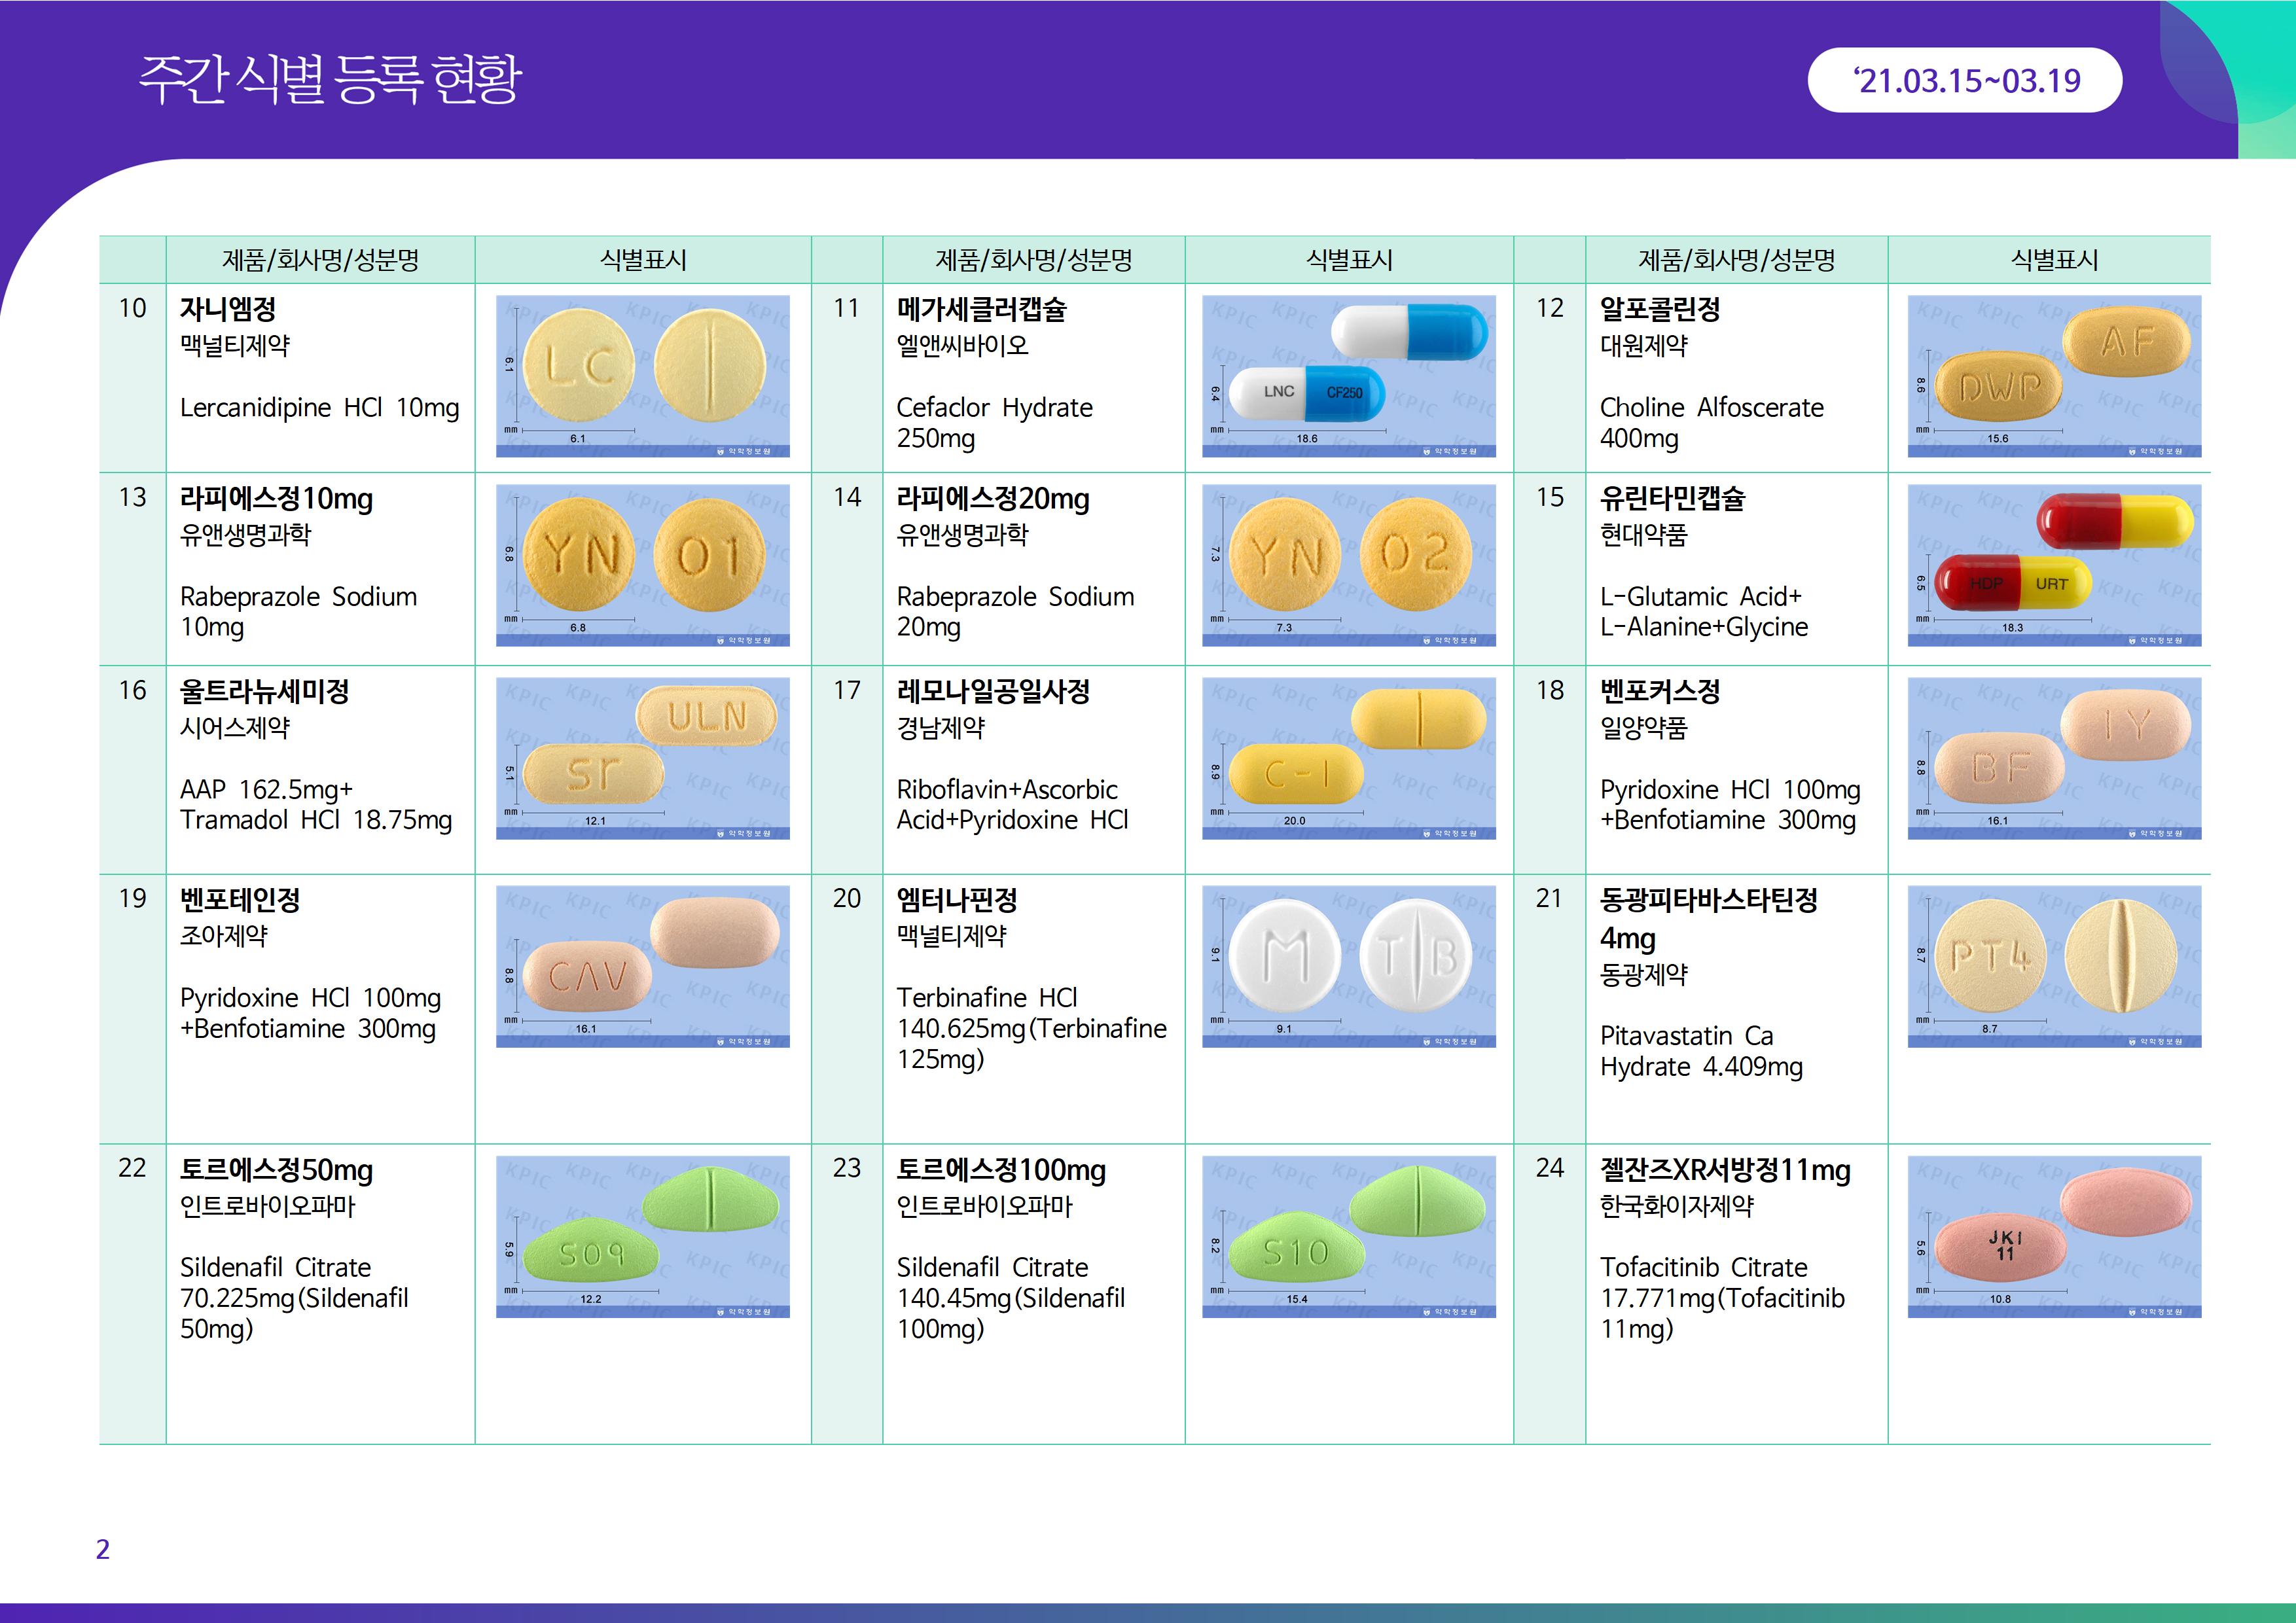Click the green S09 tablet image
Viewport: 2296px width, 1623px height.
coord(642,1236)
